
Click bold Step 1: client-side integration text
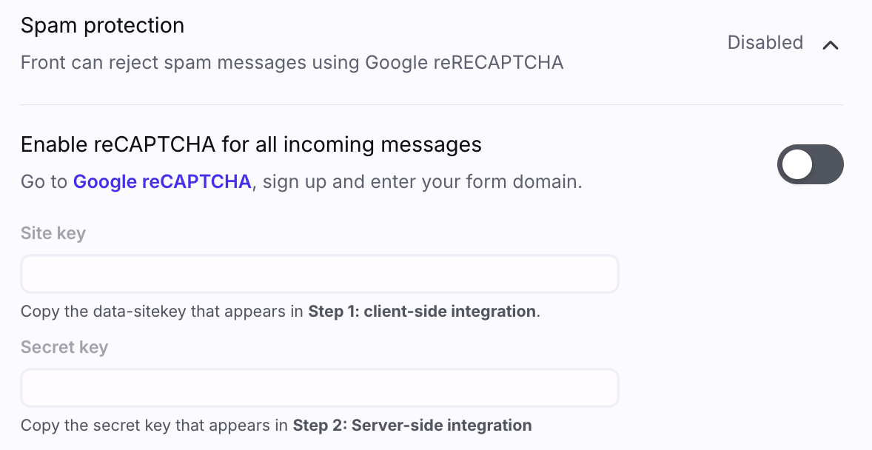(422, 312)
